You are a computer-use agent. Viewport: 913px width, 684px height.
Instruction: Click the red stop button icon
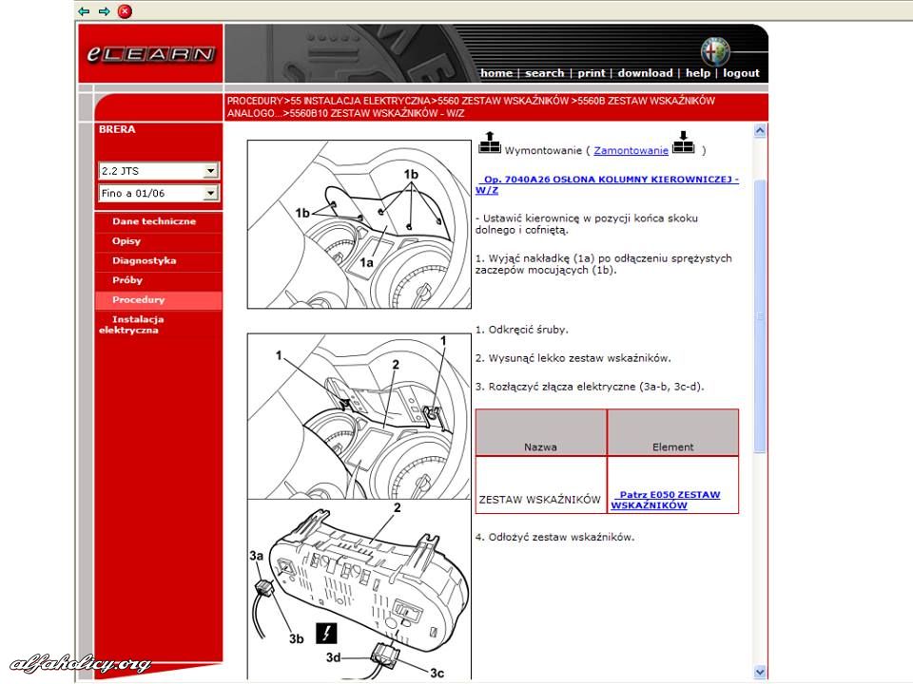pos(125,11)
